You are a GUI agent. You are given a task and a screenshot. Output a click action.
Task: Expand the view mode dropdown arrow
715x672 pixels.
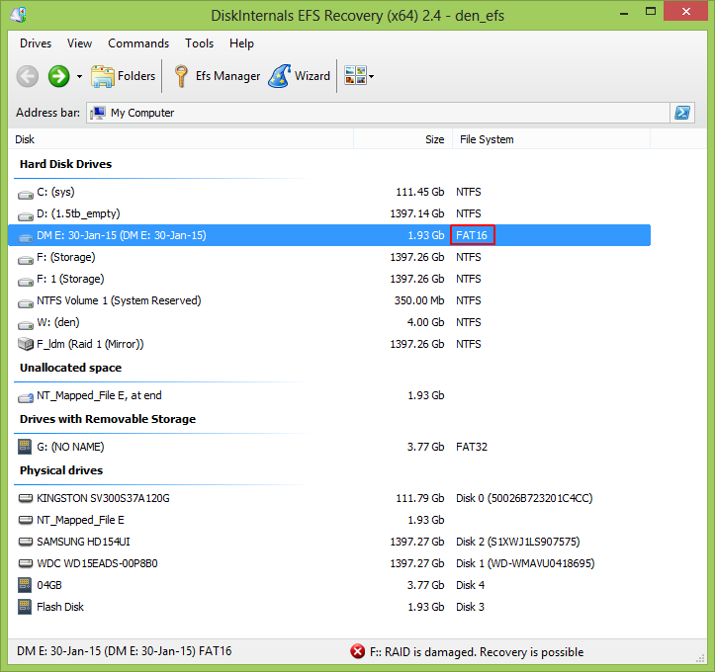371,76
